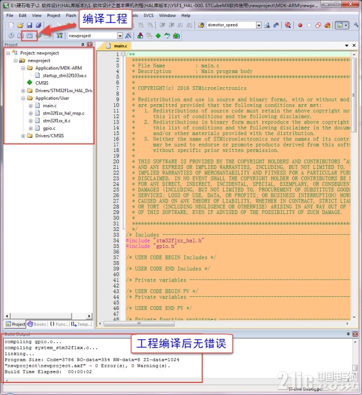Switch to the Books panel tab
362x395 pixels.
click(x=37, y=324)
